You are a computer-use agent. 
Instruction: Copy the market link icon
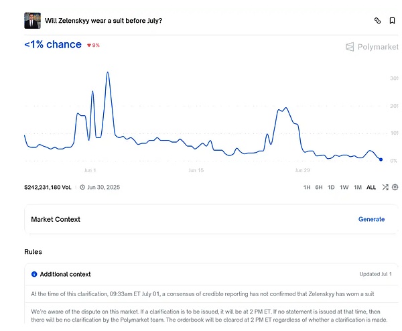click(x=378, y=21)
